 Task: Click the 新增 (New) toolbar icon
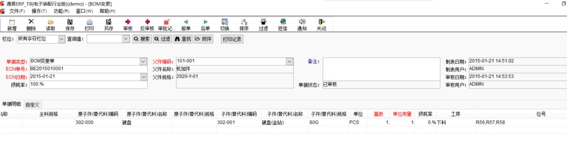tap(12, 25)
